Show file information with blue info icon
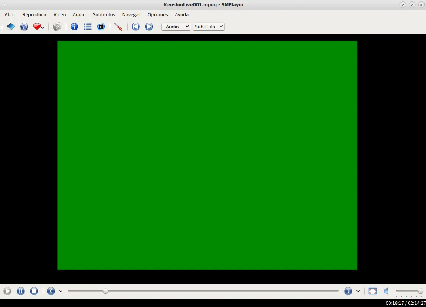 click(x=74, y=27)
